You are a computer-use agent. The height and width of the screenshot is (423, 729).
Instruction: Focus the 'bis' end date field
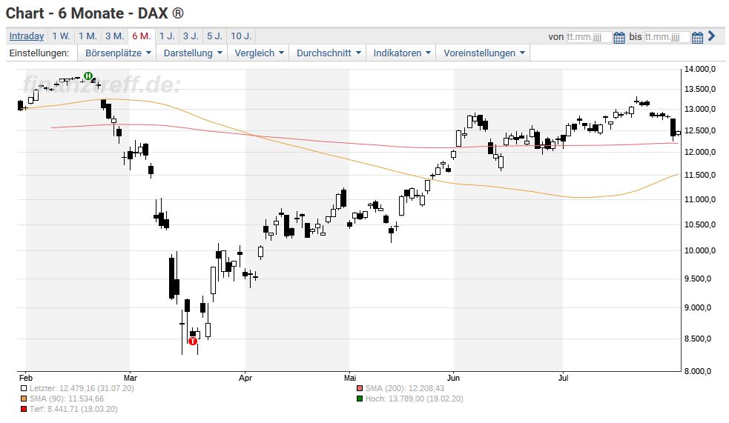point(667,37)
